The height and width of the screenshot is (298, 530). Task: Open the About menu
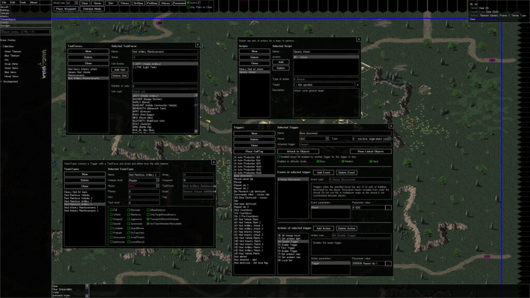[34, 3]
